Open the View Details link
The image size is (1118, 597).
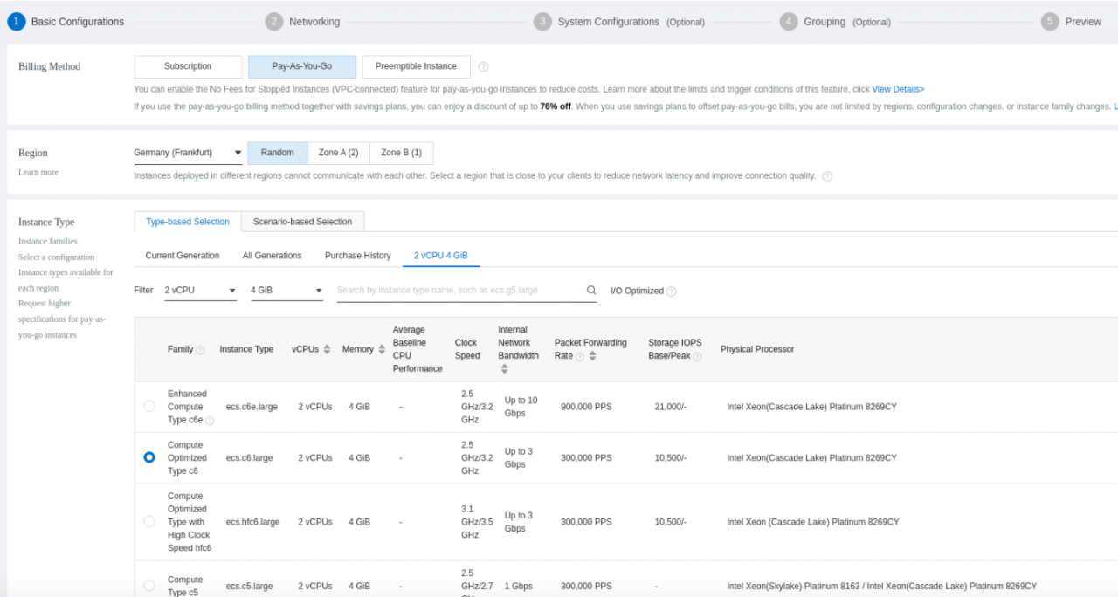pyautogui.click(x=898, y=89)
